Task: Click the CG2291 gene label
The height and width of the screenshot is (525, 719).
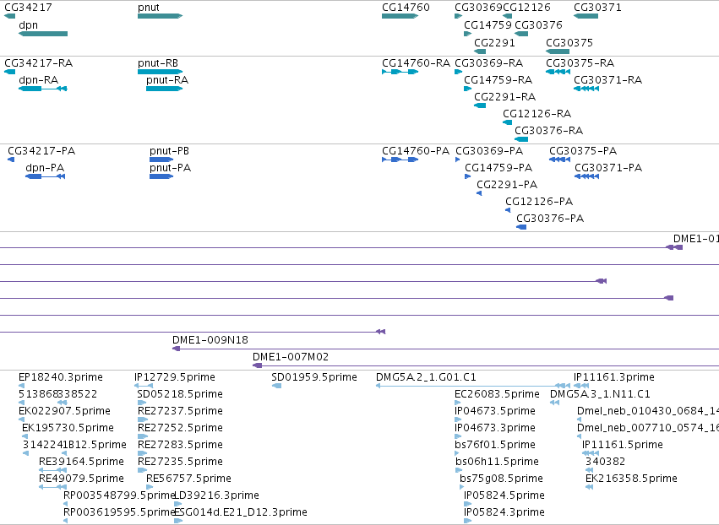Action: (494, 42)
